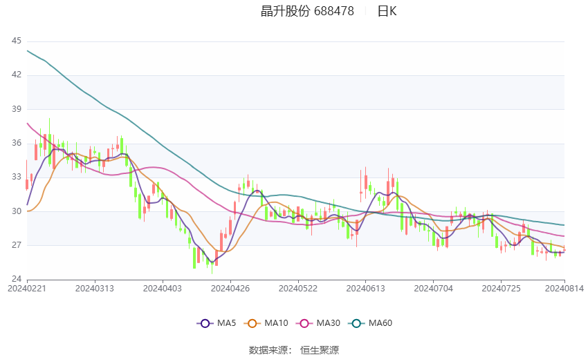
Task: Click y-axis value 30
Action: pos(17,211)
